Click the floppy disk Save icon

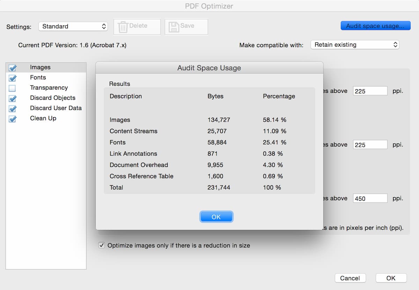click(174, 27)
